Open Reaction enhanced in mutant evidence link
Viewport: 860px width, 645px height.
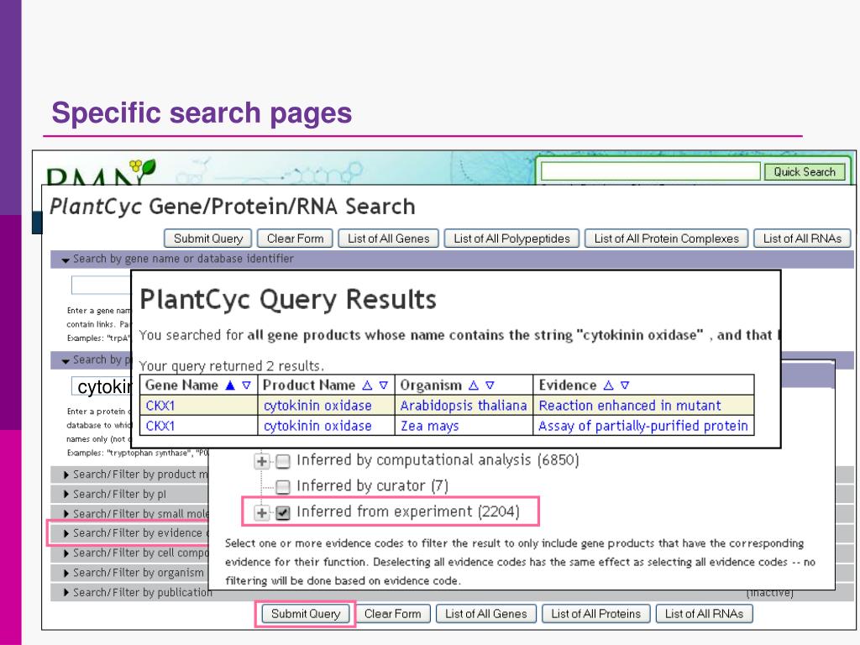pos(630,406)
